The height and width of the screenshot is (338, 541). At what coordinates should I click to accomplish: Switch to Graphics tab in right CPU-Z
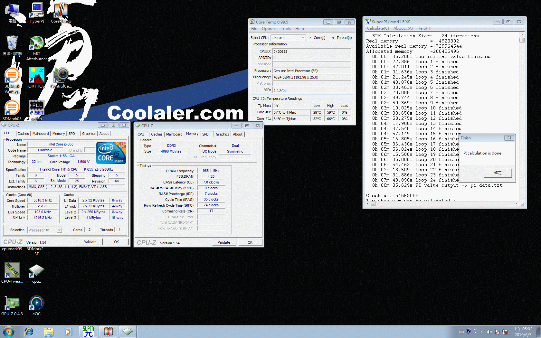point(222,134)
